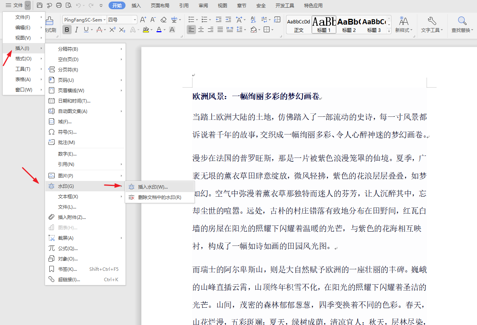Apply the 标题 1 style thumbnail
Viewport: 477px width, 325px height.
[x=324, y=24]
